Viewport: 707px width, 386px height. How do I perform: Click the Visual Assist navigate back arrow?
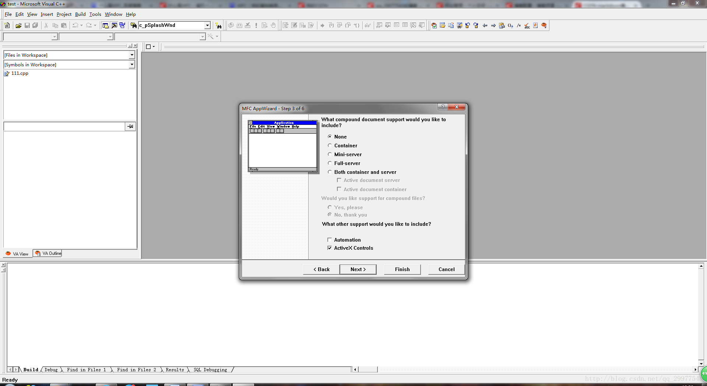pyautogui.click(x=485, y=25)
